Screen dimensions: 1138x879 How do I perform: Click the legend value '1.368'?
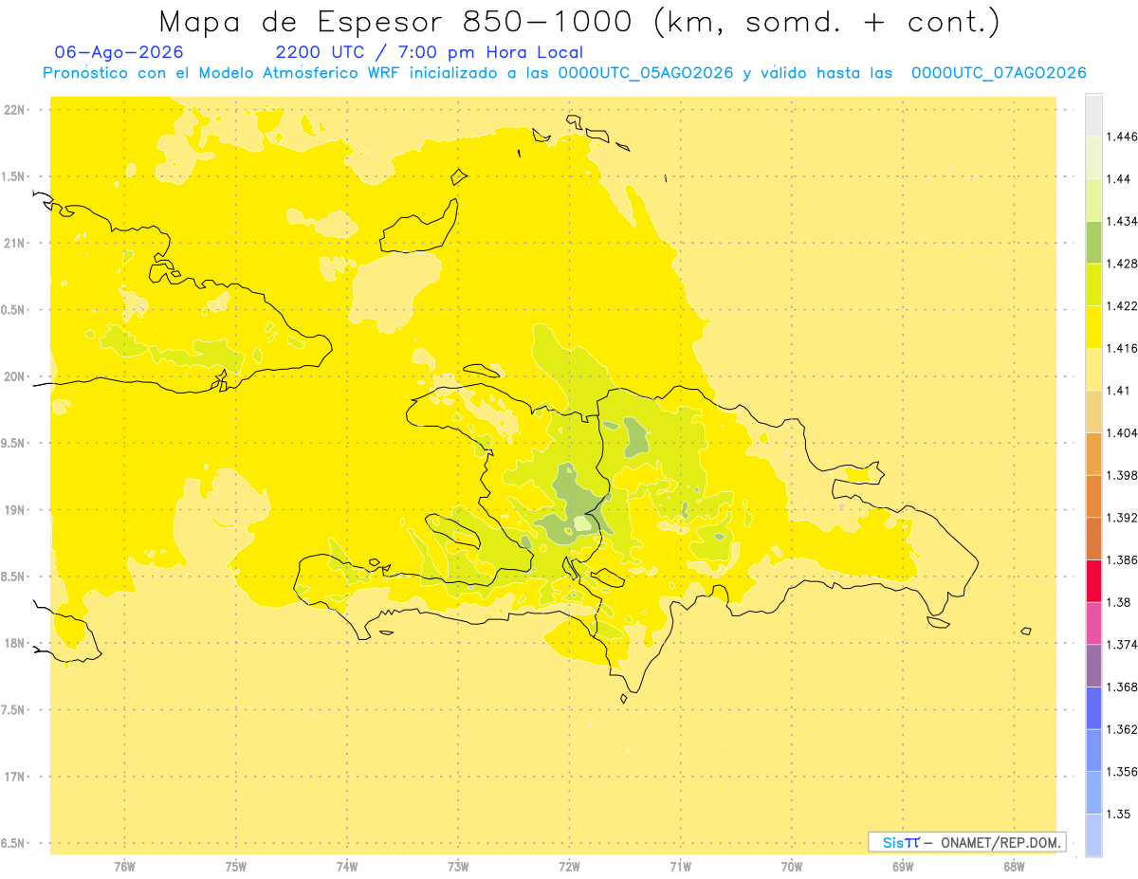(1122, 687)
